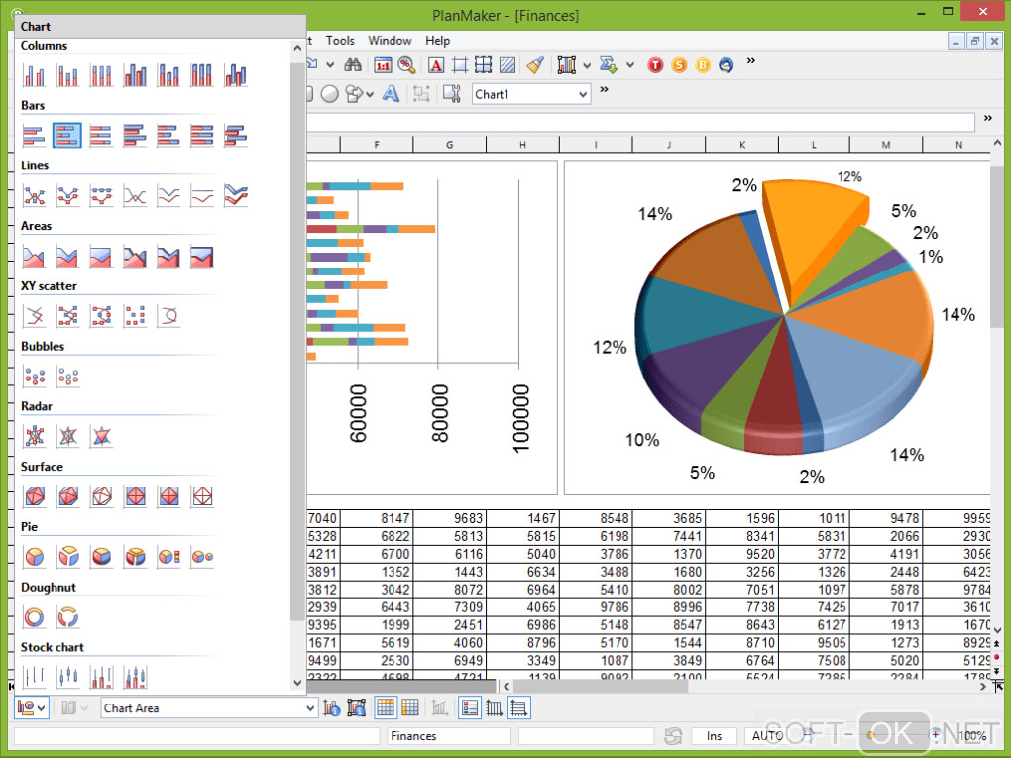
Task: Expand the arrow next to AutoSum icon
Action: 630,65
